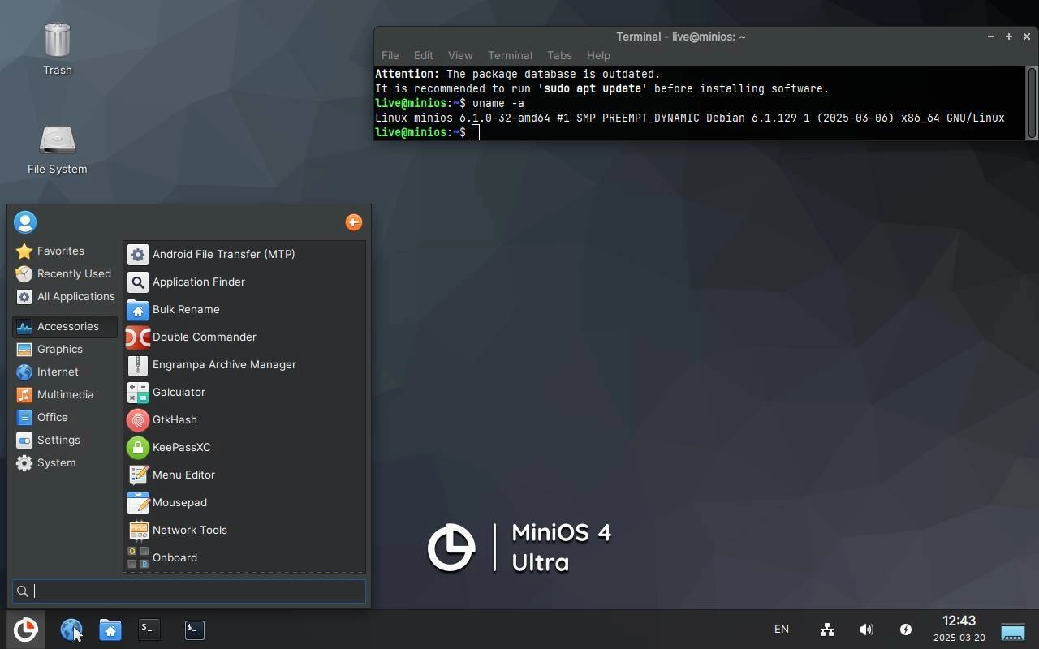Select Favorites category in menu
Image resolution: width=1039 pixels, height=649 pixels.
[65, 251]
